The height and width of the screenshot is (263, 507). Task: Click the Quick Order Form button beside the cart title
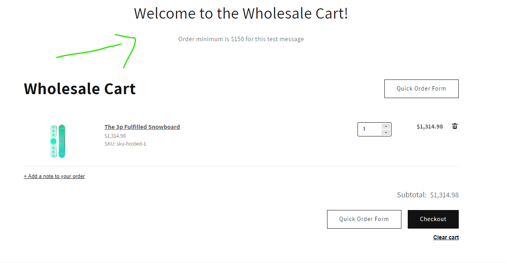422,89
